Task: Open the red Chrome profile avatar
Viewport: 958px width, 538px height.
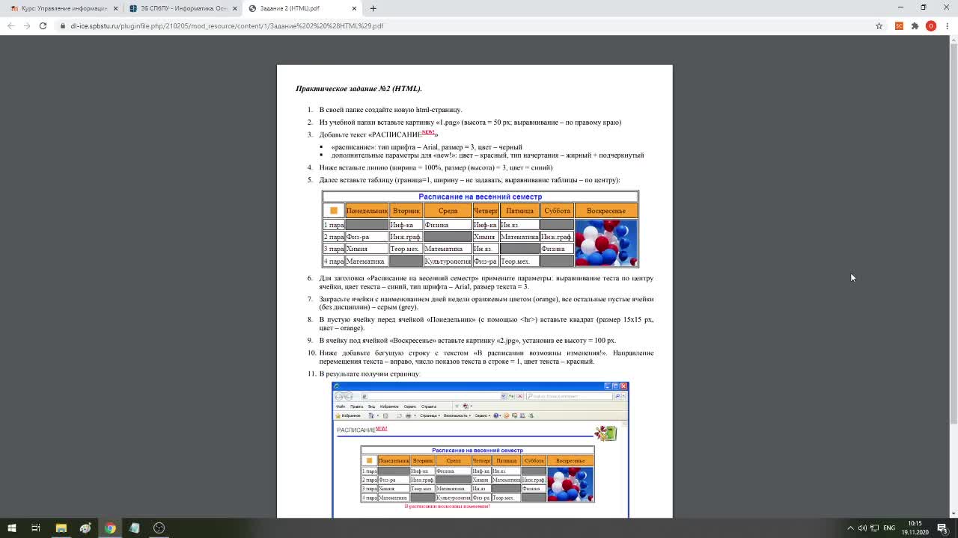Action: click(931, 25)
